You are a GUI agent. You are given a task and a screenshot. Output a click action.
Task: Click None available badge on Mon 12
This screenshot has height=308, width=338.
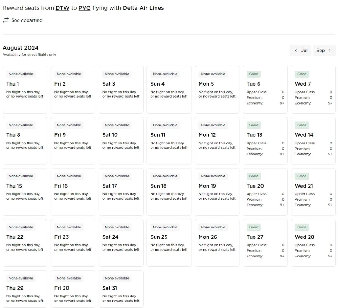point(213,125)
